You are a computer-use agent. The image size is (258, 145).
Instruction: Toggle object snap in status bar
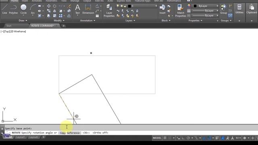click(209, 138)
